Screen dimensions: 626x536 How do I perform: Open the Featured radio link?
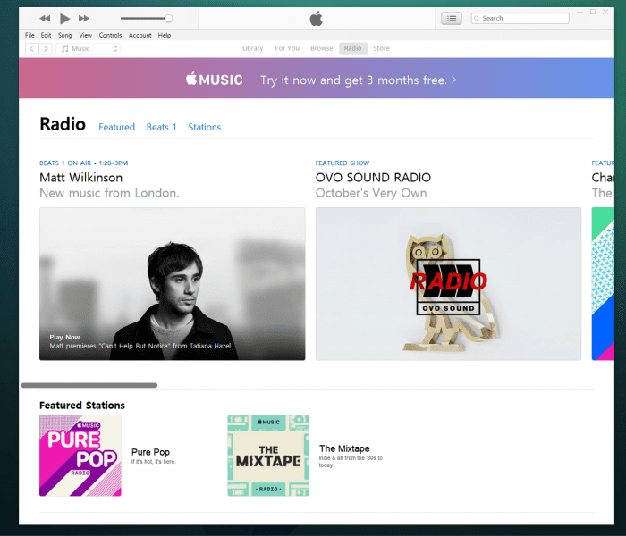click(x=116, y=127)
